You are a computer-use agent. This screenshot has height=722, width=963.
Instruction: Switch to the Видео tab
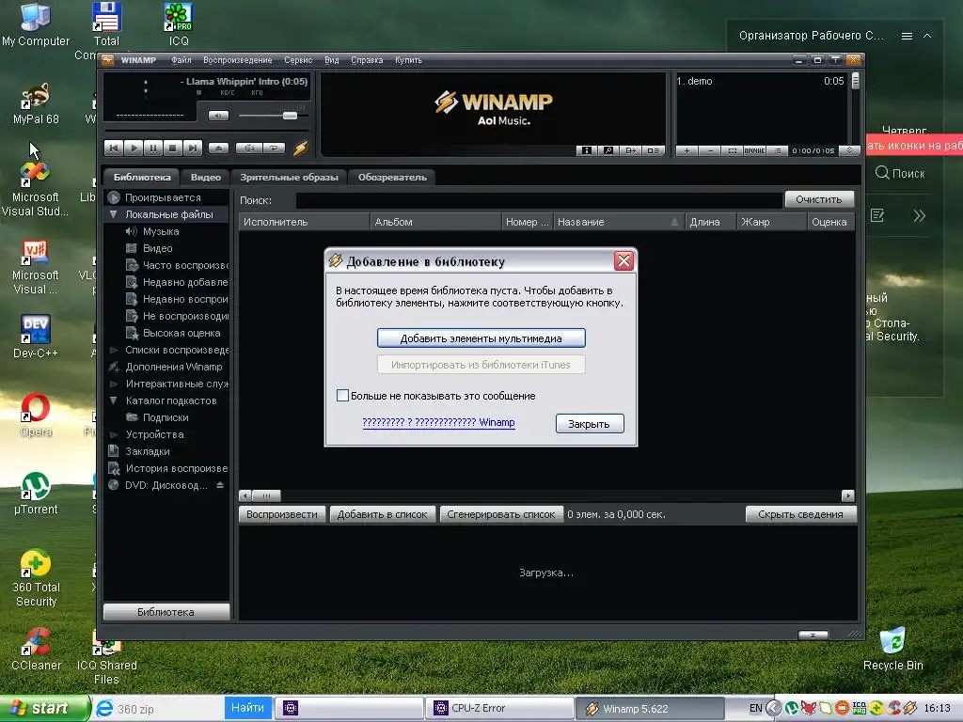(205, 177)
